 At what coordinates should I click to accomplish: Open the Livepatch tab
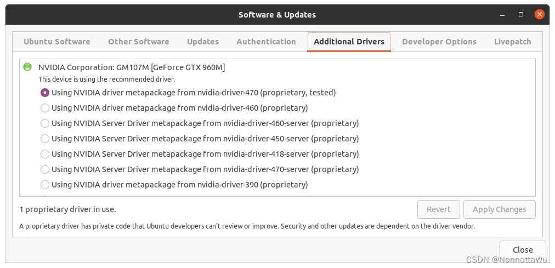coord(513,42)
